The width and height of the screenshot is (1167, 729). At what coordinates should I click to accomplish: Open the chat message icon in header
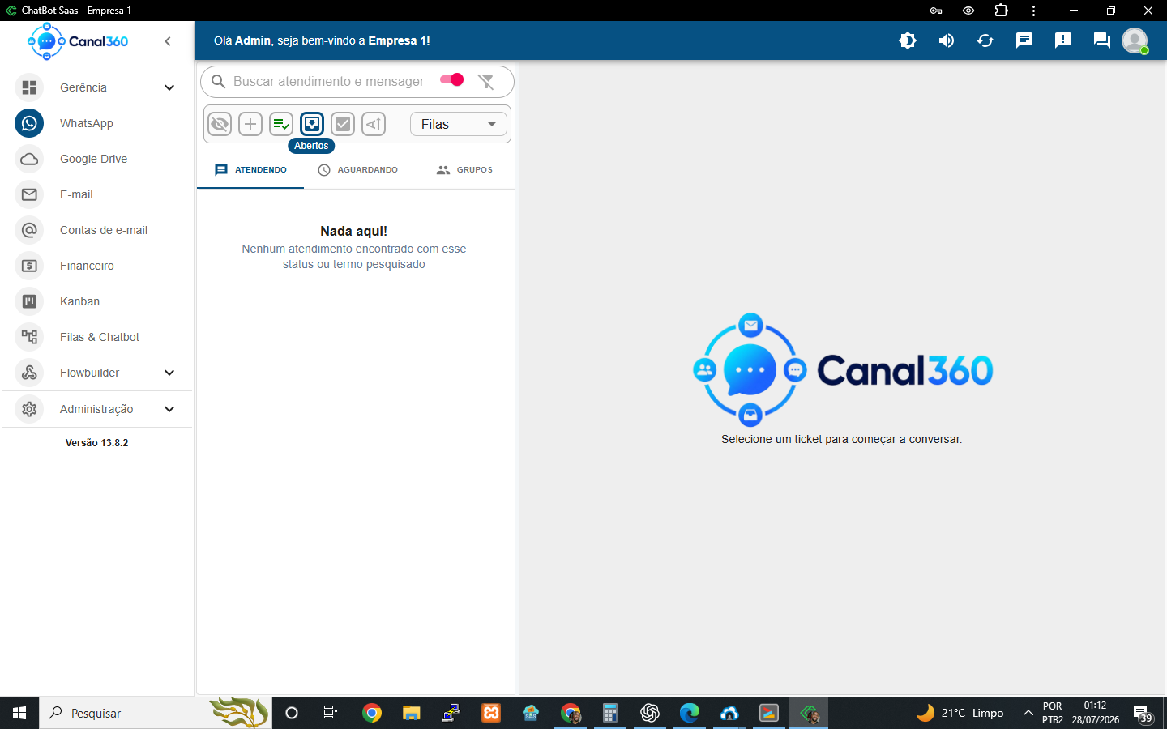[x=1024, y=40]
